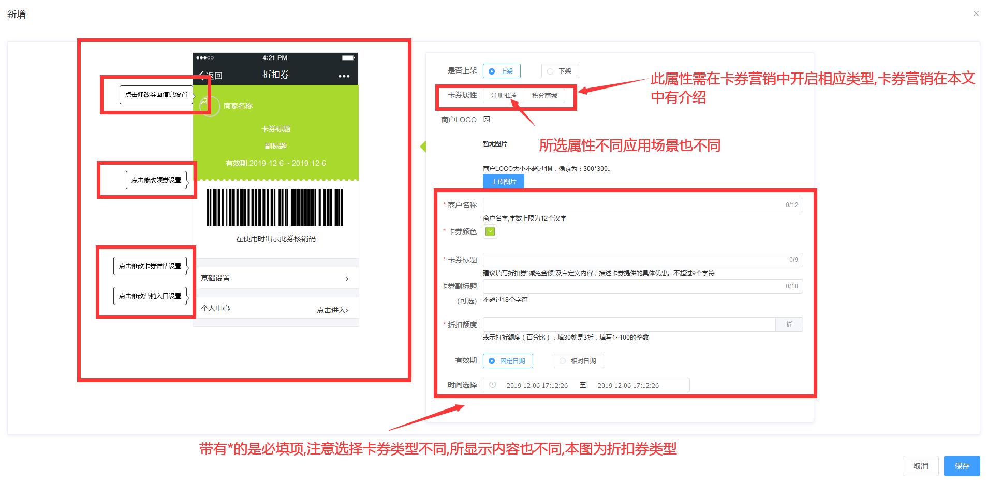The image size is (986, 483).
Task: Click the 上传图片 button
Action: pyautogui.click(x=504, y=182)
